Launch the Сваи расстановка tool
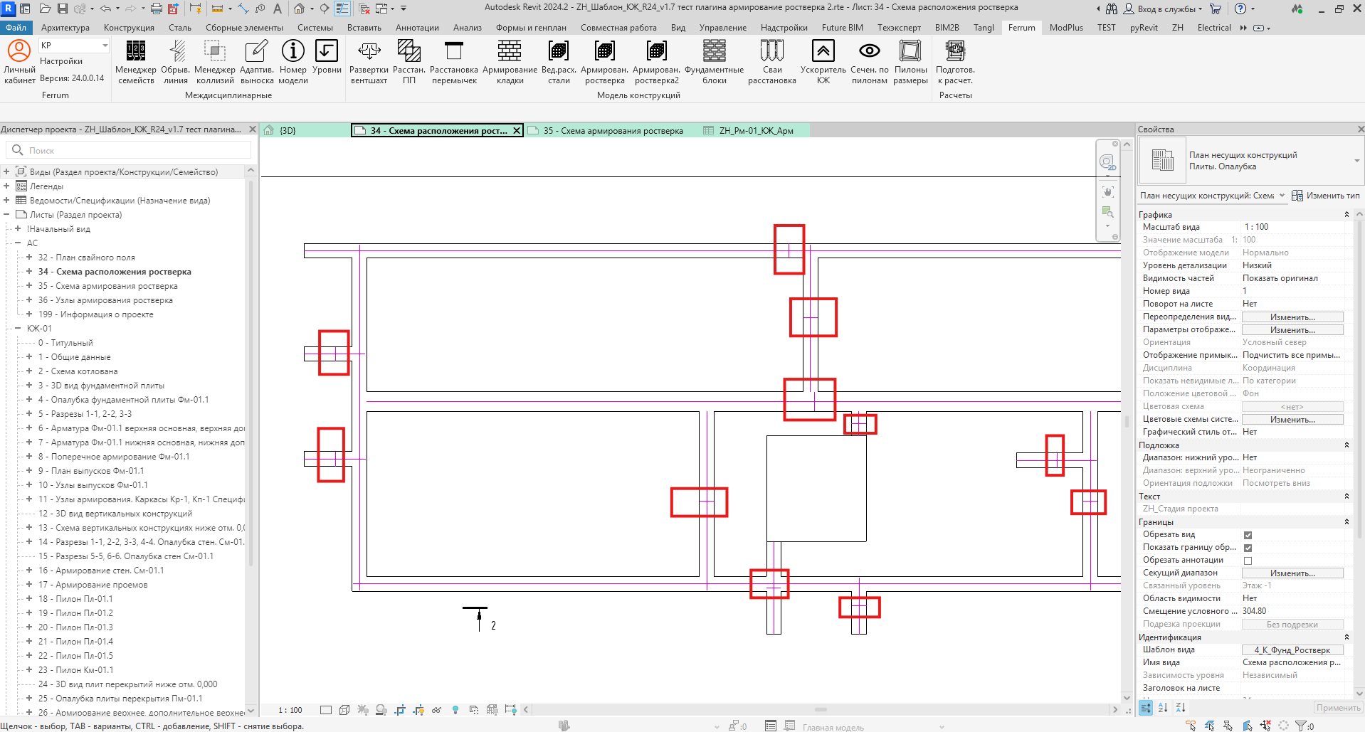The width and height of the screenshot is (1365, 732). [772, 63]
